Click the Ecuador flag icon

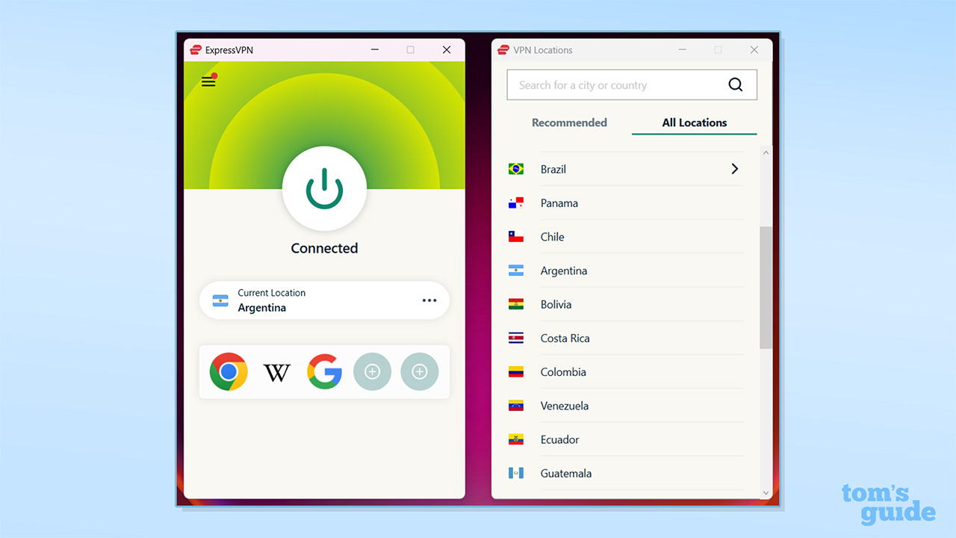coord(516,439)
